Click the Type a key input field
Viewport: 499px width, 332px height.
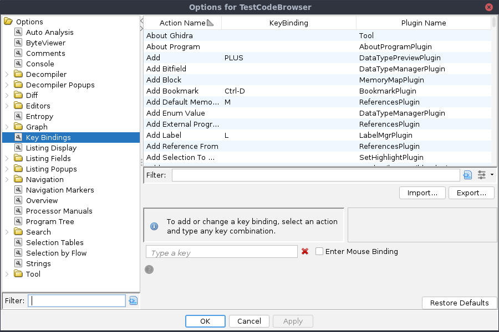tap(221, 252)
